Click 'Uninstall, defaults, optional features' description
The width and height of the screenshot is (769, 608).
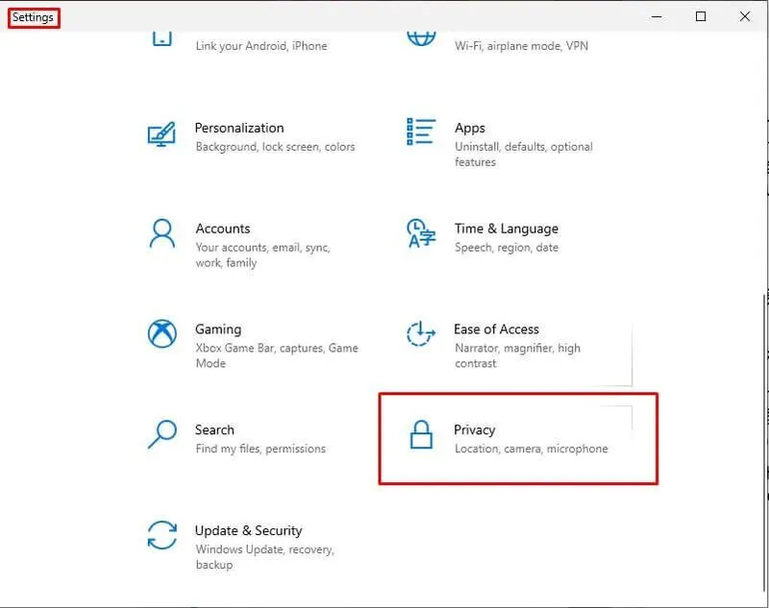[x=523, y=155]
